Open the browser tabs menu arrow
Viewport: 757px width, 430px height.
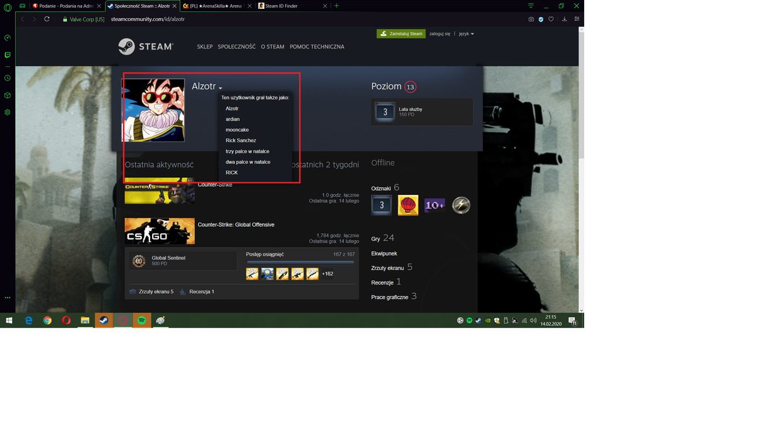pos(531,6)
